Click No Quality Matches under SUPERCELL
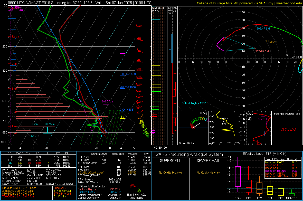Screen dimensions: 303x201 pyautogui.click(x=171, y=173)
